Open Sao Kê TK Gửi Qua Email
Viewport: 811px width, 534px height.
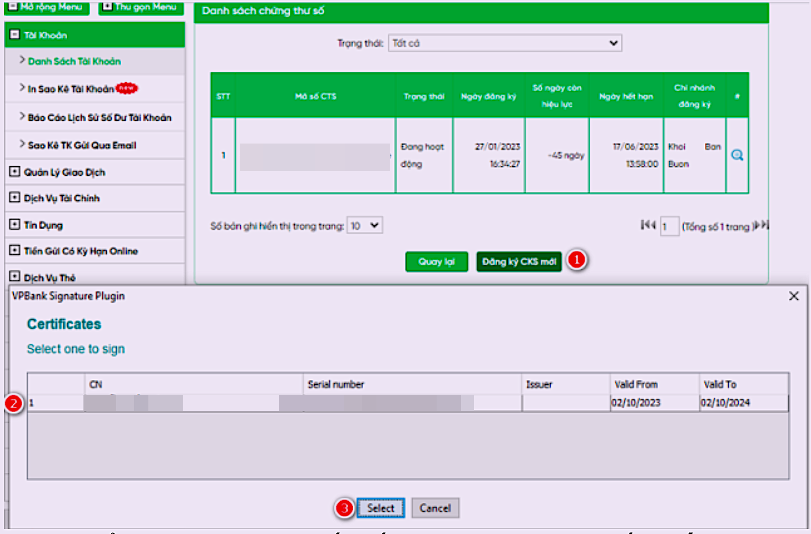coord(82,145)
